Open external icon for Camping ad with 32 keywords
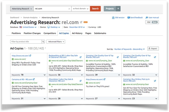 coord(155,57)
